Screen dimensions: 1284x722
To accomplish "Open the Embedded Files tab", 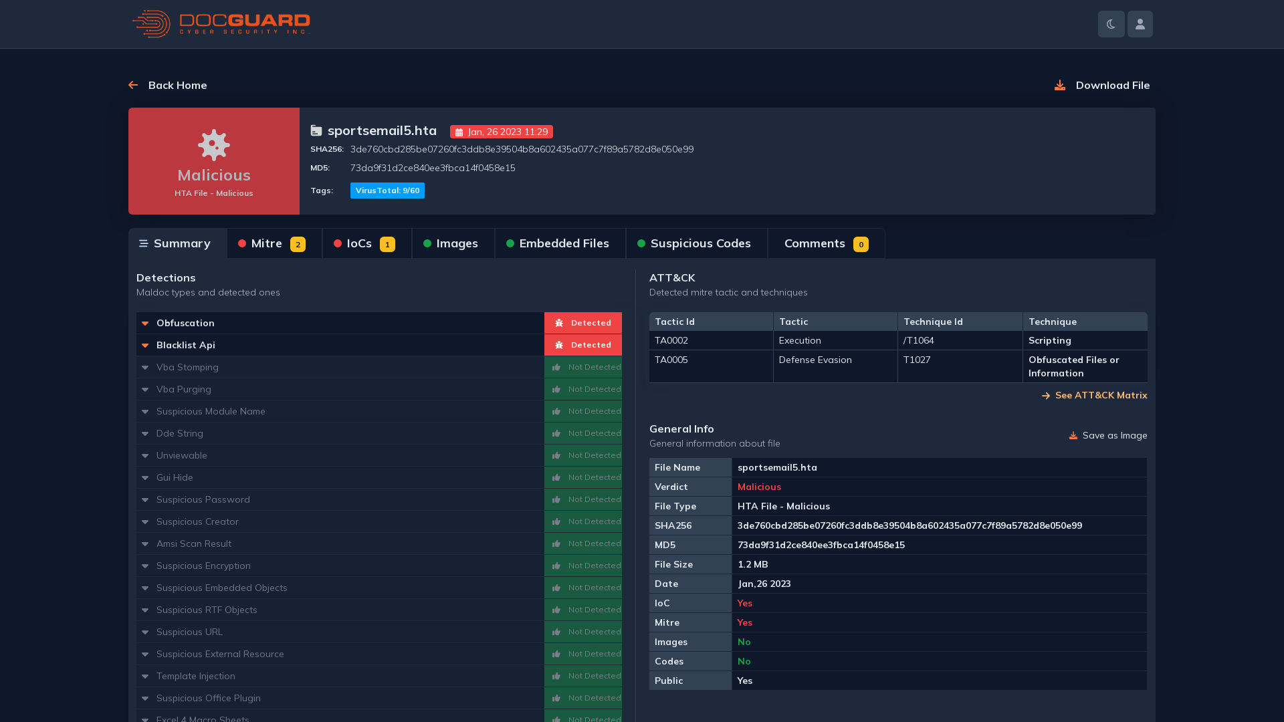I will click(x=560, y=243).
